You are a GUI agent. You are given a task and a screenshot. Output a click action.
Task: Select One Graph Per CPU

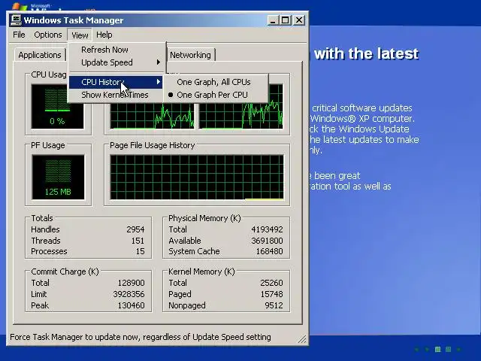(216, 95)
